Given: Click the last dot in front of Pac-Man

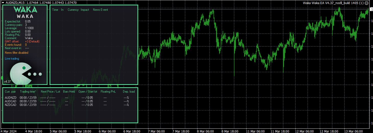Looking at the screenshot, I should coord(40,74).
